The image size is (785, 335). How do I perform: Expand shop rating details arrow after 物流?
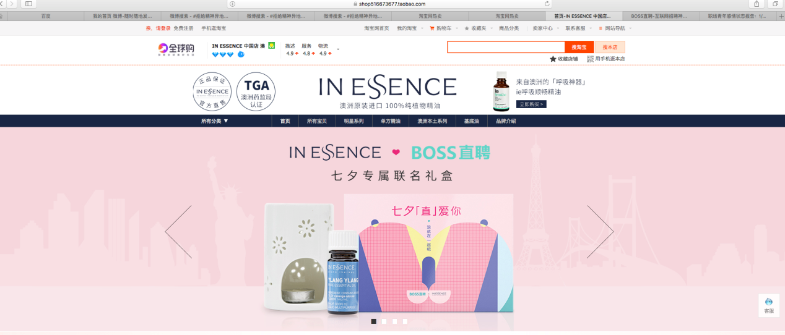click(338, 49)
